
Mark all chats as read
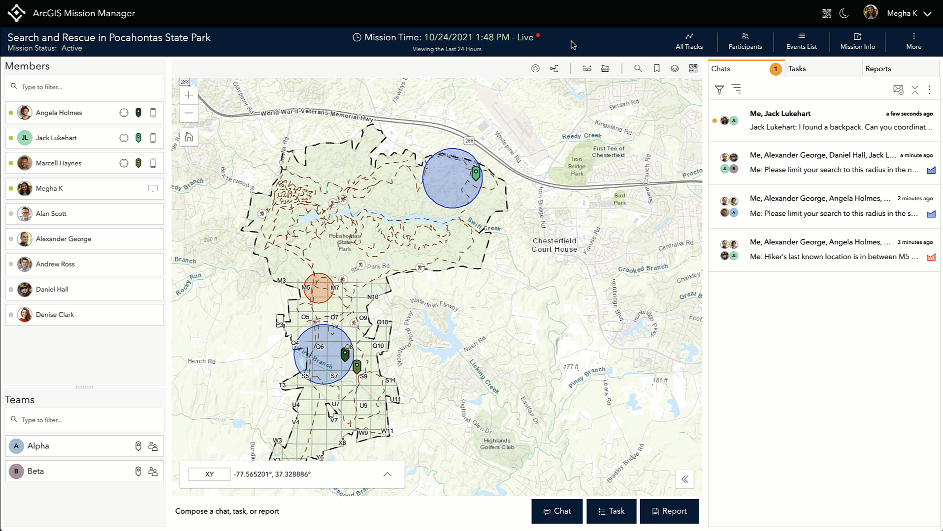[x=898, y=89]
